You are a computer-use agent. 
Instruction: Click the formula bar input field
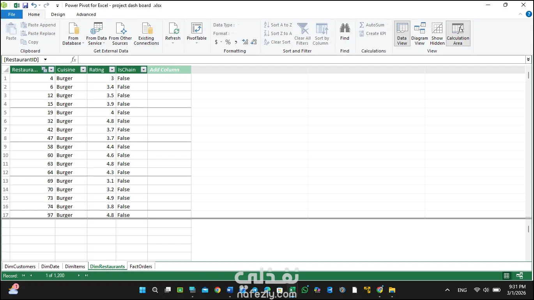302,59
